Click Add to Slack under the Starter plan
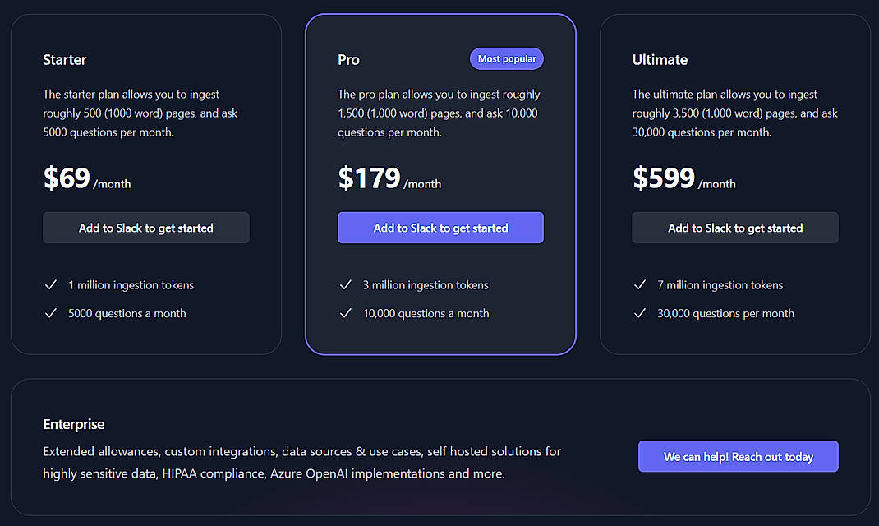 click(145, 228)
